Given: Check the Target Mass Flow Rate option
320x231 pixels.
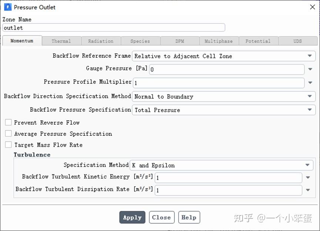Looking at the screenshot, I should pos(9,145).
